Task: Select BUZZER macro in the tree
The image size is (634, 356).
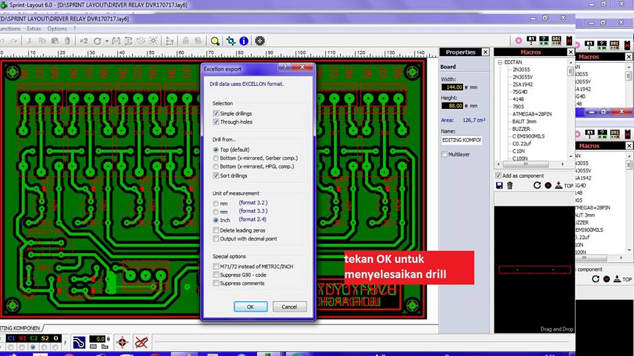Action: click(521, 129)
